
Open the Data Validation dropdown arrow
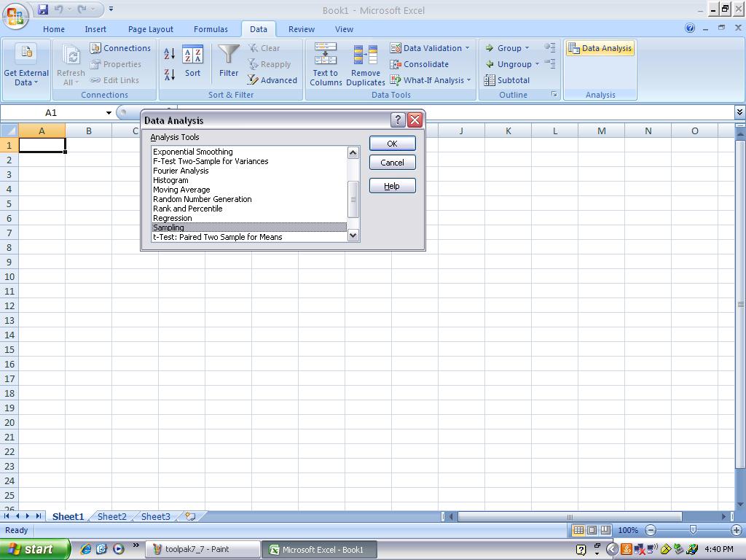pyautogui.click(x=467, y=48)
